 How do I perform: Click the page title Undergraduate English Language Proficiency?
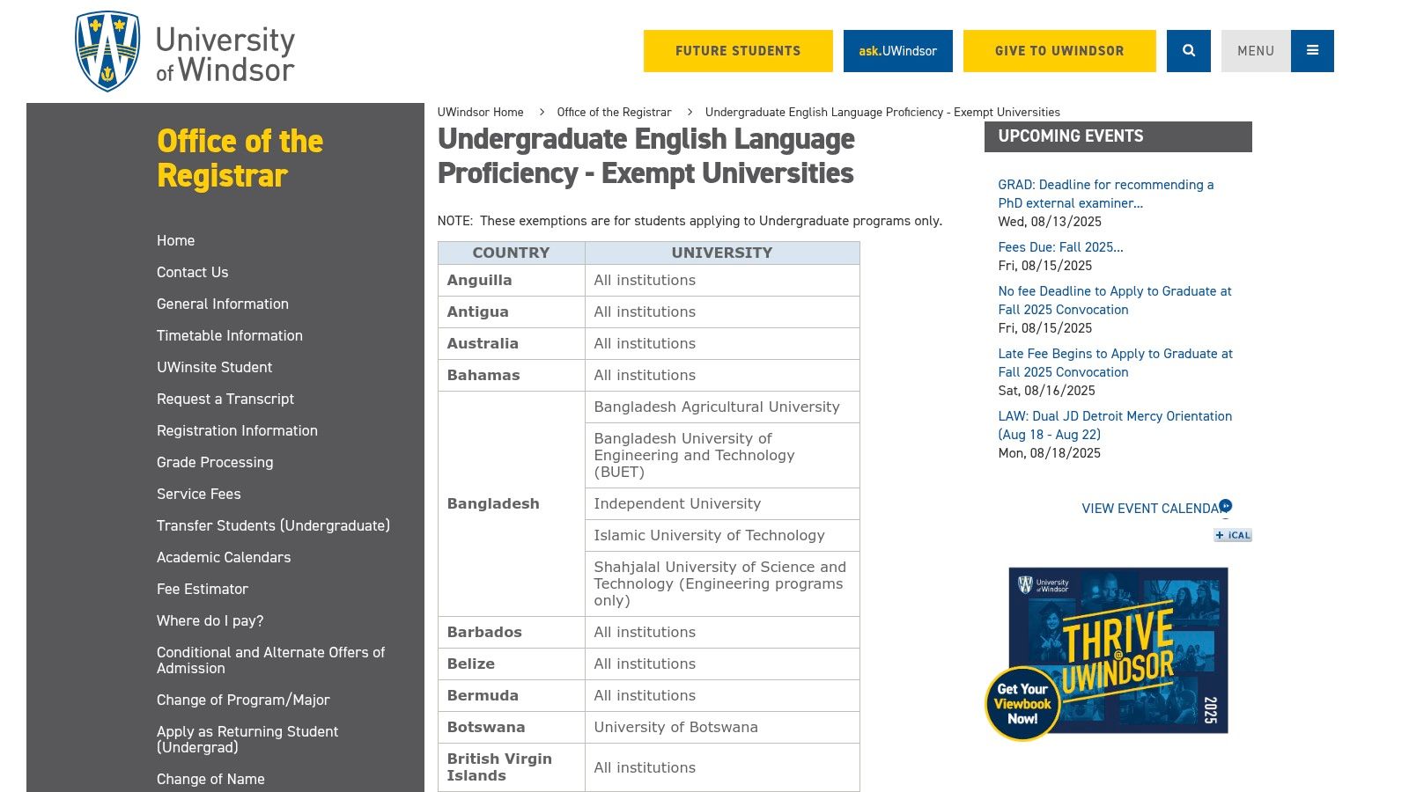tap(645, 156)
